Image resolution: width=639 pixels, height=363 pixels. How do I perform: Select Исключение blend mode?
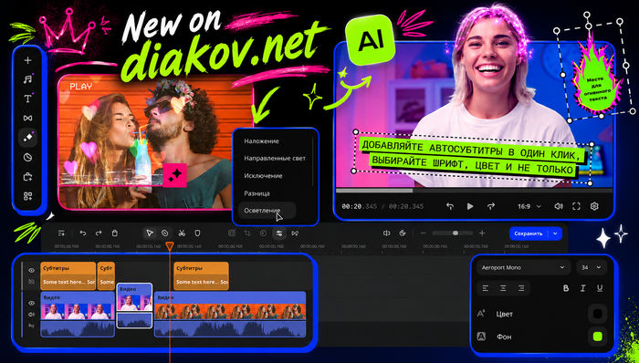(263, 176)
